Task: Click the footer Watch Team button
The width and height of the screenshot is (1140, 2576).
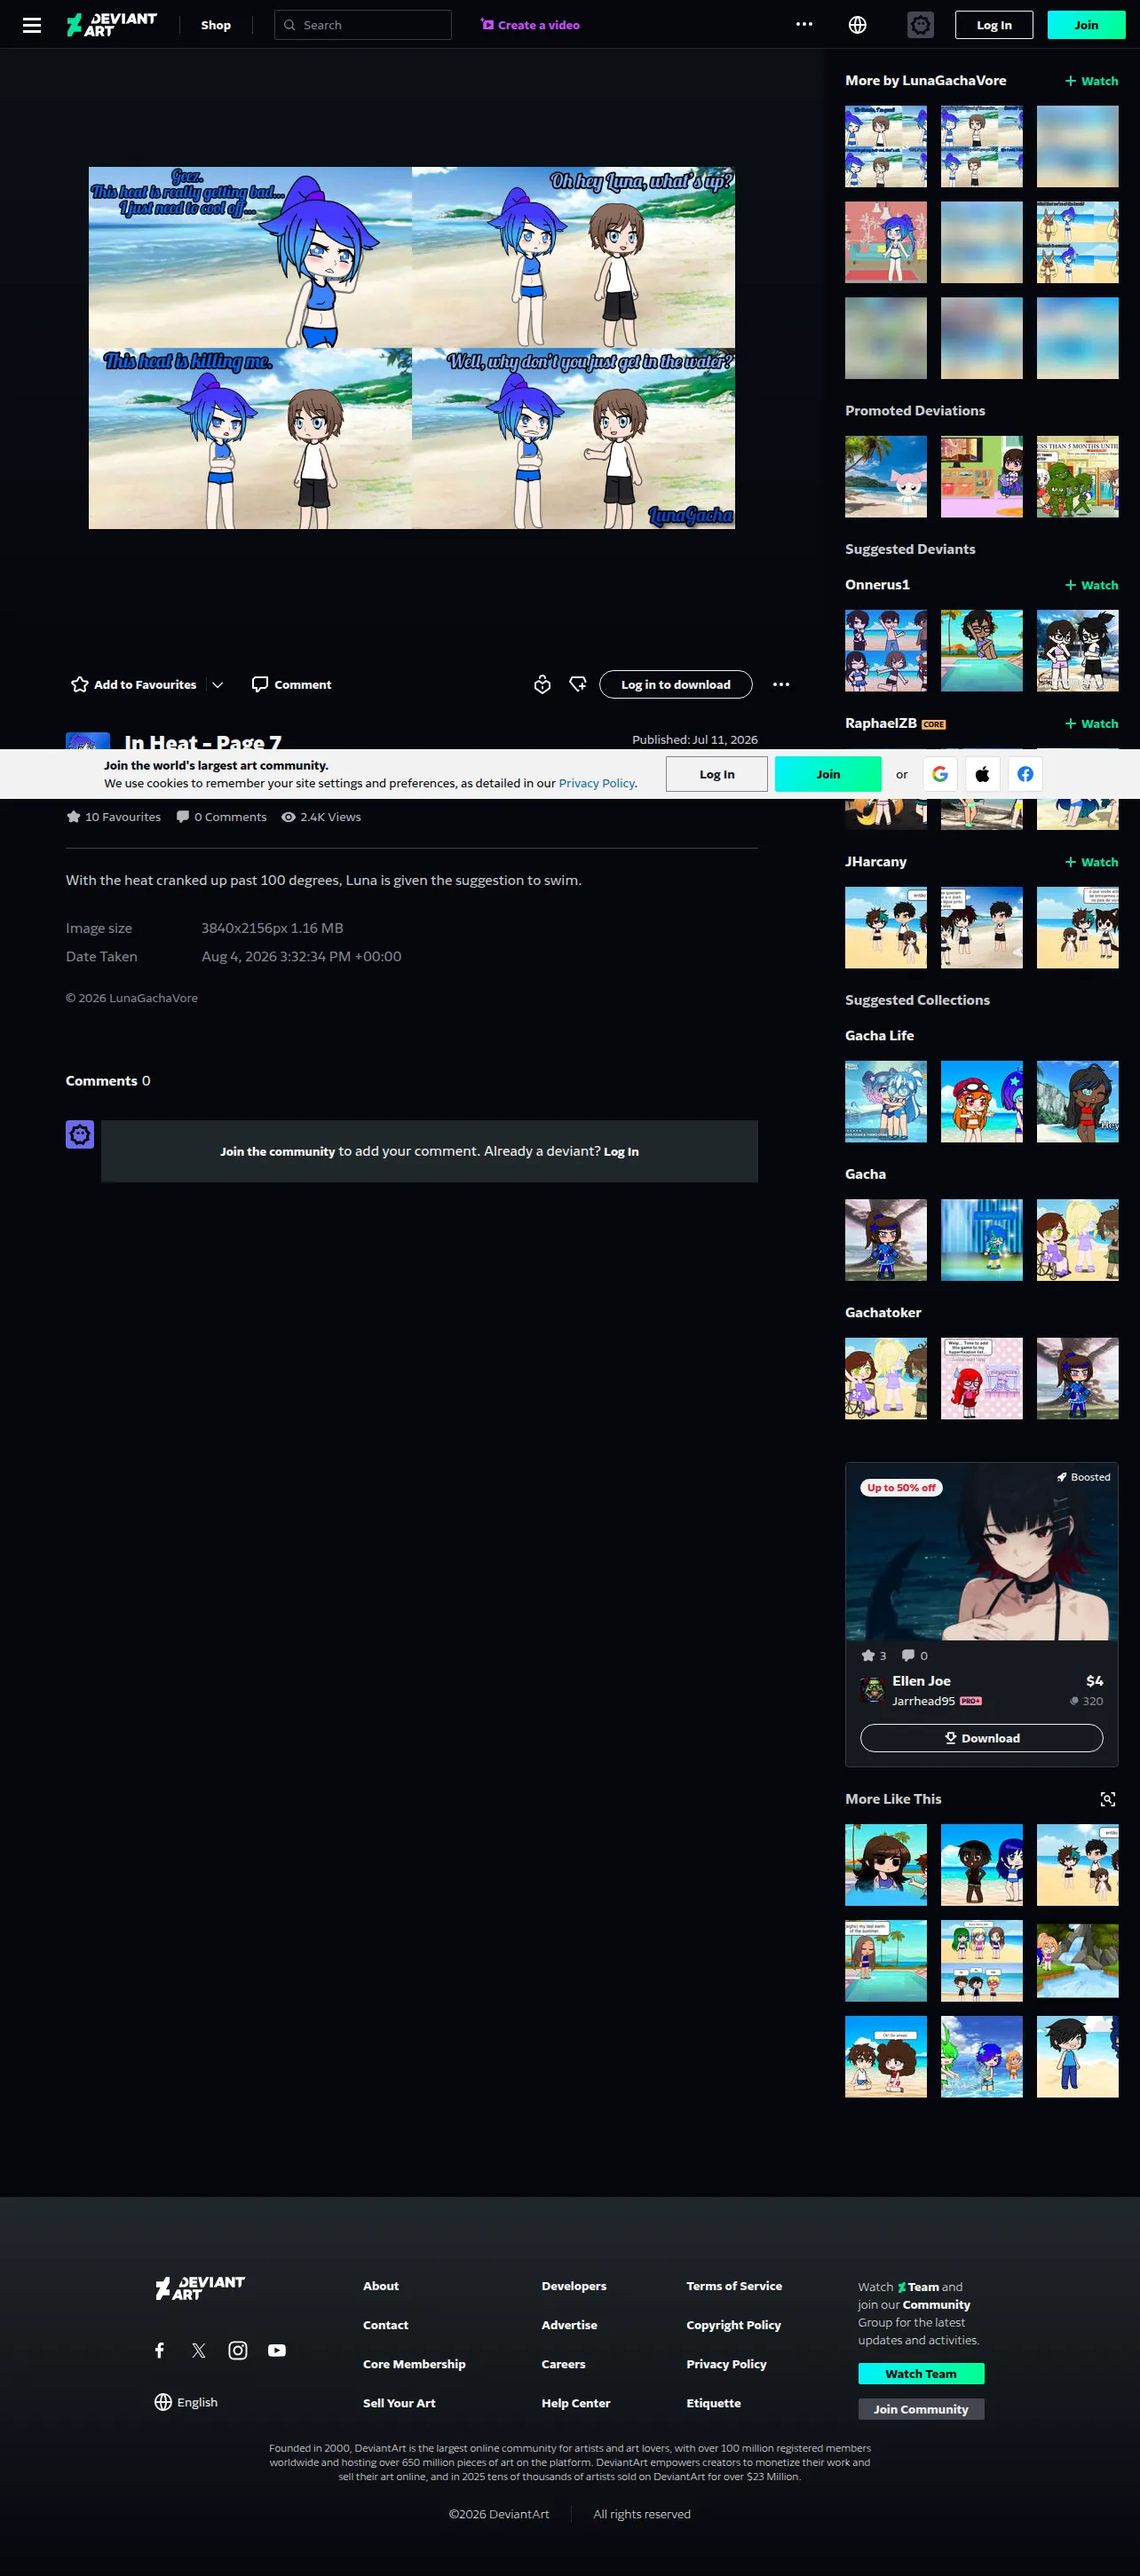Action: click(x=921, y=2374)
